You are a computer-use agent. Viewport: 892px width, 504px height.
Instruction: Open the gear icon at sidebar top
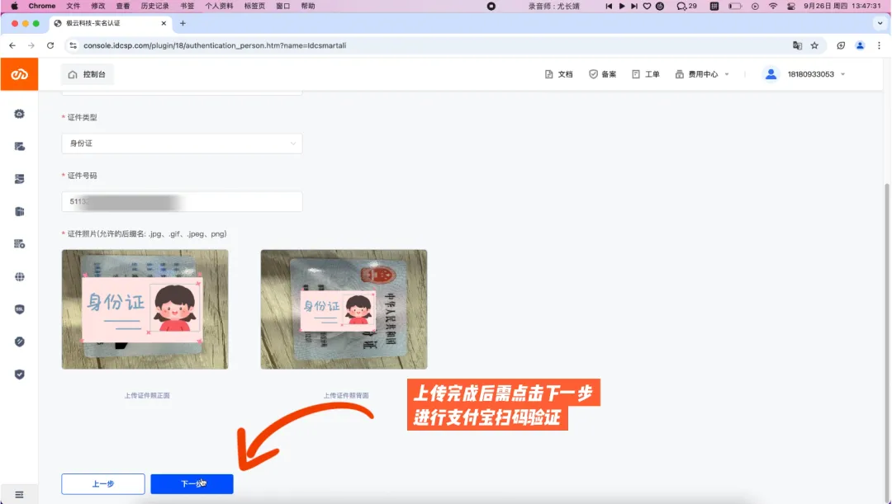(x=19, y=114)
